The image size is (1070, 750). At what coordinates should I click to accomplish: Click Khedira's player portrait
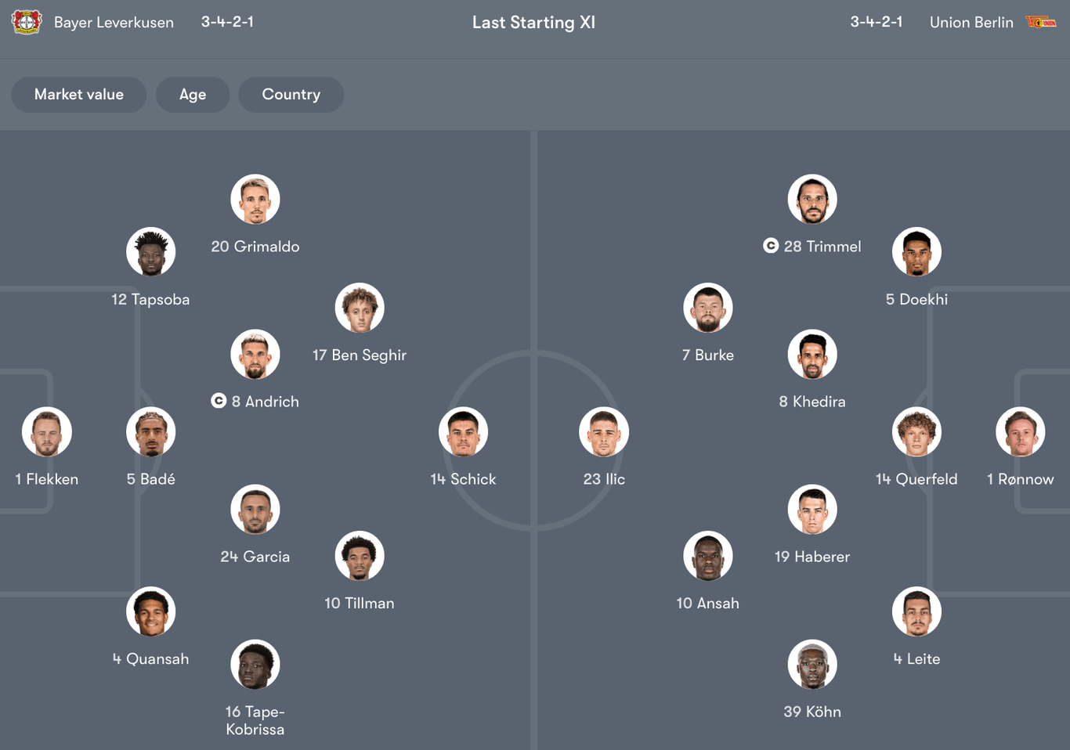(x=812, y=354)
